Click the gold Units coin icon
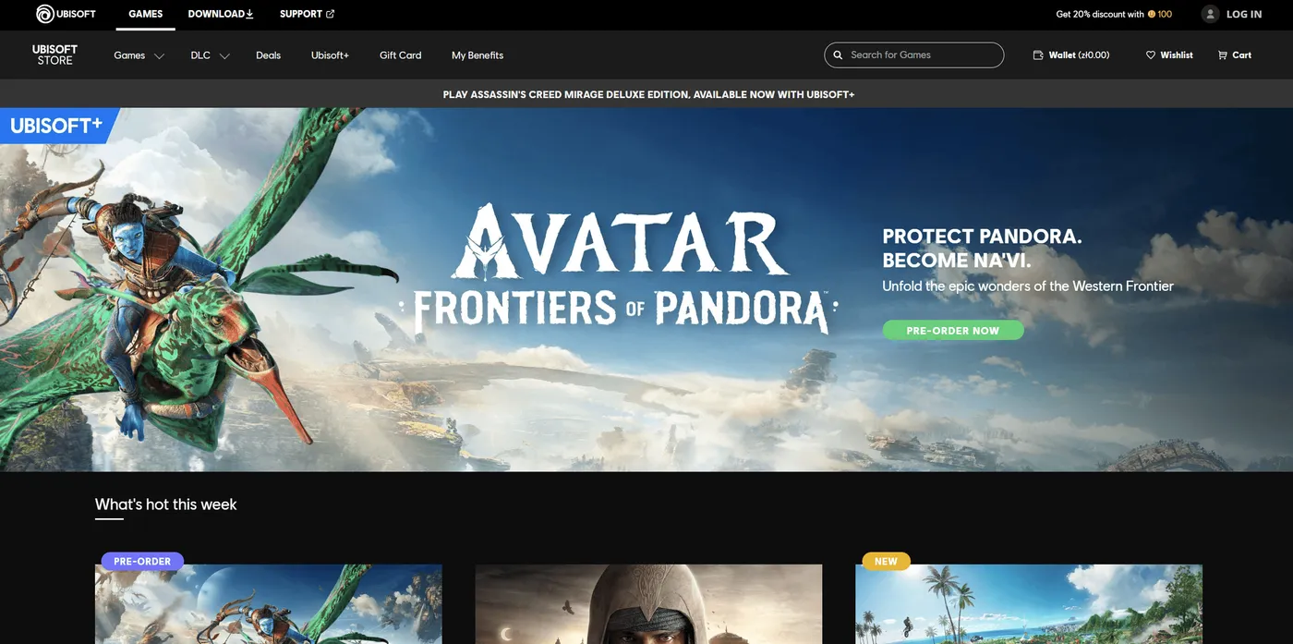The width and height of the screenshot is (1293, 644). pyautogui.click(x=1152, y=14)
